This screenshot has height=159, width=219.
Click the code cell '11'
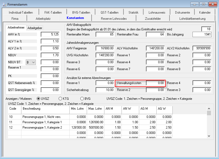14,122
